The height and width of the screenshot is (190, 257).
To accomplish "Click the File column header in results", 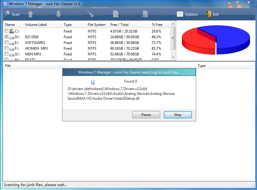I will click(99, 66).
